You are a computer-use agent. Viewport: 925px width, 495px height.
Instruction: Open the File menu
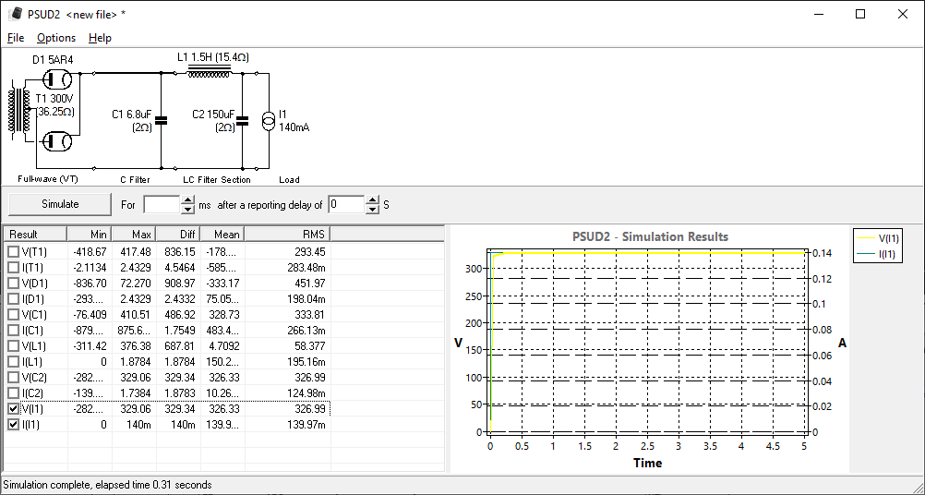pos(16,38)
